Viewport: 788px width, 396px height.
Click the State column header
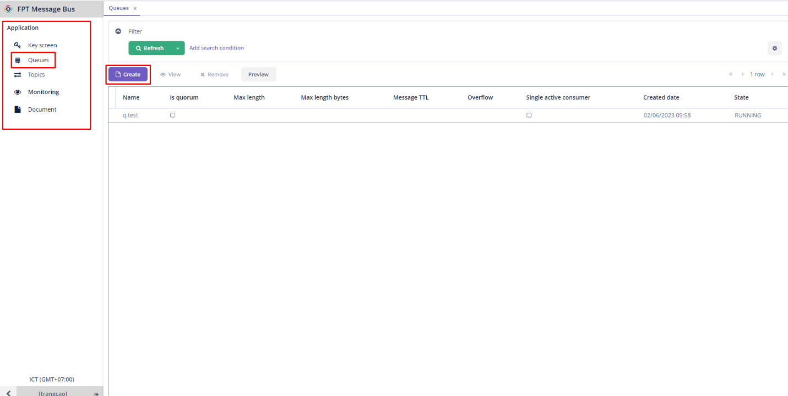click(x=741, y=97)
